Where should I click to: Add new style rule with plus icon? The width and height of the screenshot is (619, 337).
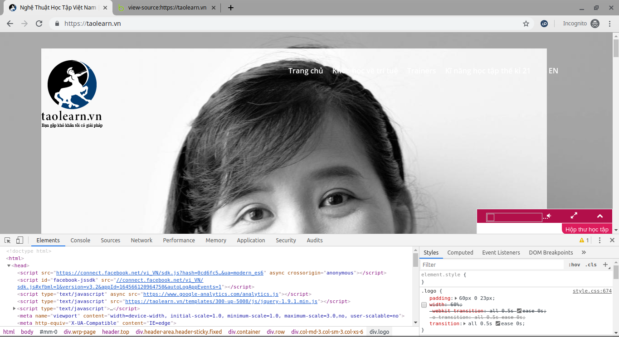[x=605, y=265]
